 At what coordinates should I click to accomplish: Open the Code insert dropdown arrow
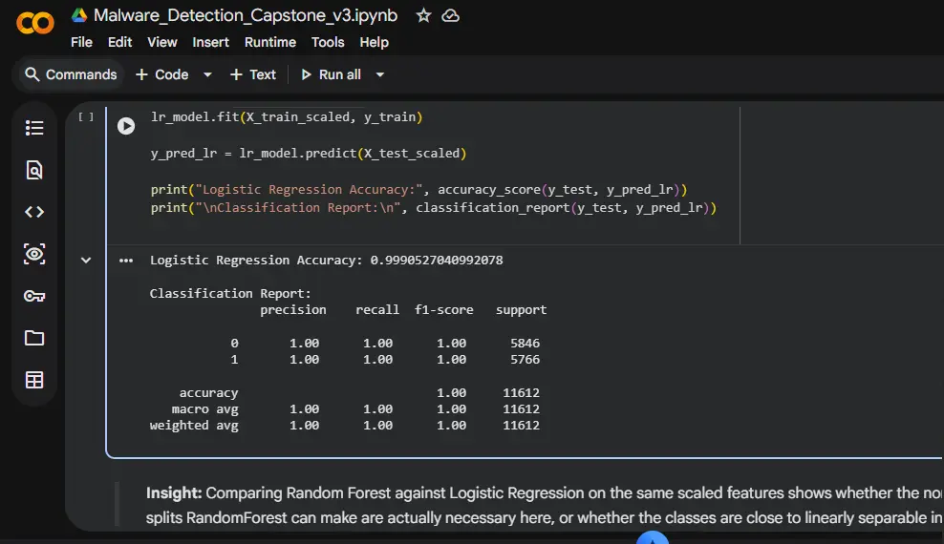coord(207,74)
